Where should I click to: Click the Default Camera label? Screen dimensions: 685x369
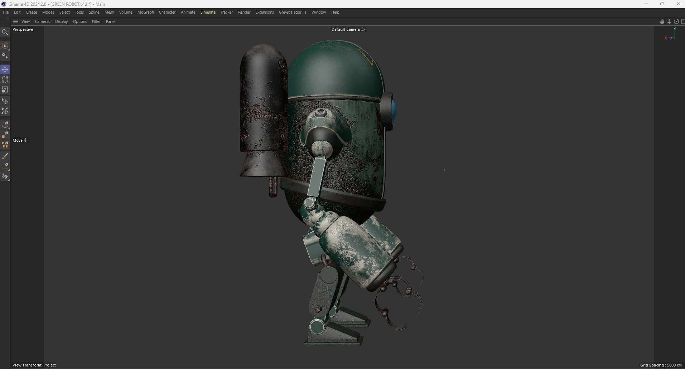pyautogui.click(x=346, y=29)
